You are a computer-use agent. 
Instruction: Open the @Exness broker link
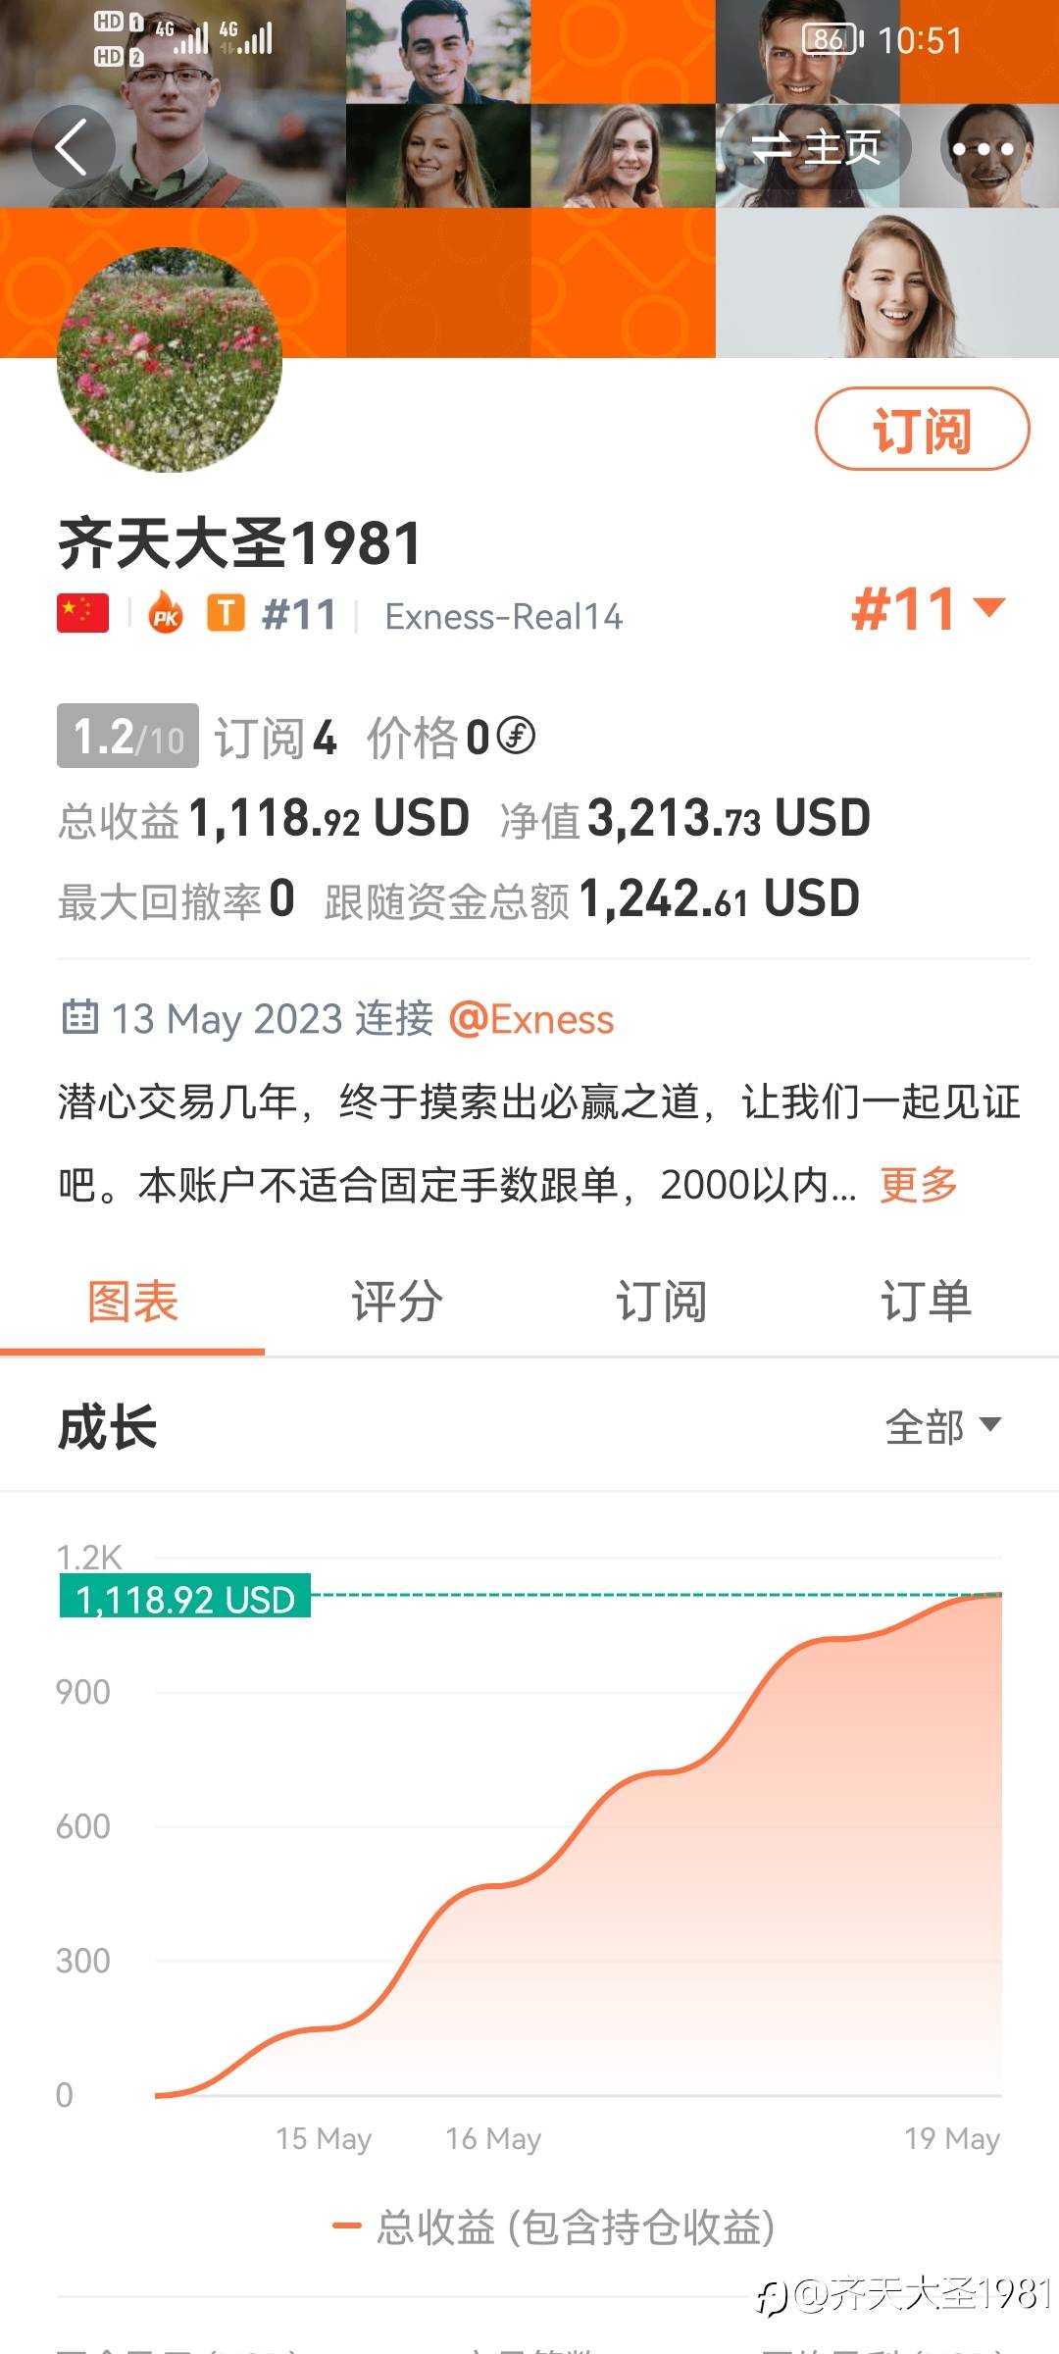click(x=531, y=1019)
